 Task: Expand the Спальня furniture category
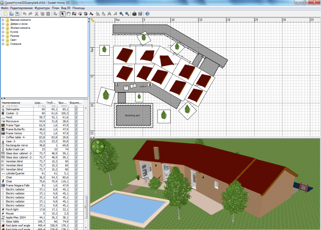coord(3,44)
